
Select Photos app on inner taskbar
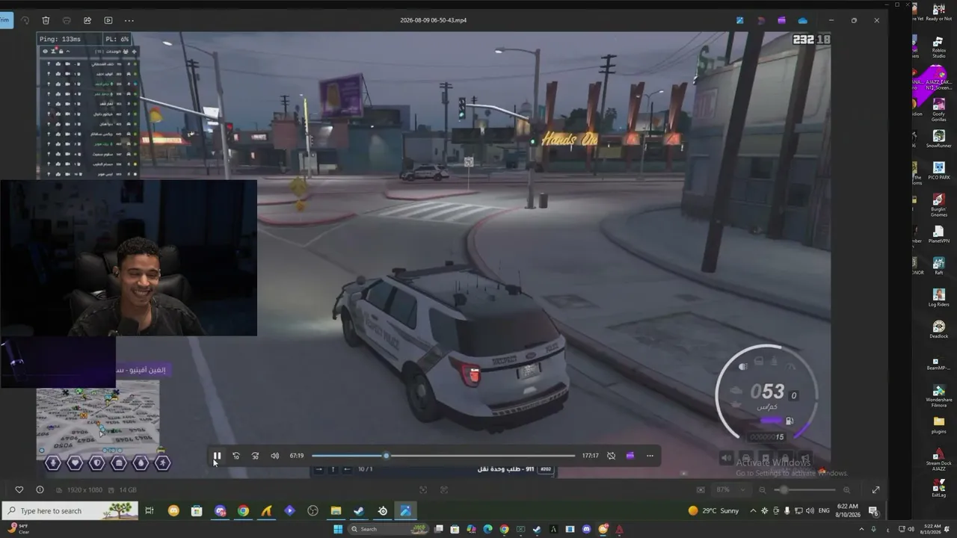405,511
